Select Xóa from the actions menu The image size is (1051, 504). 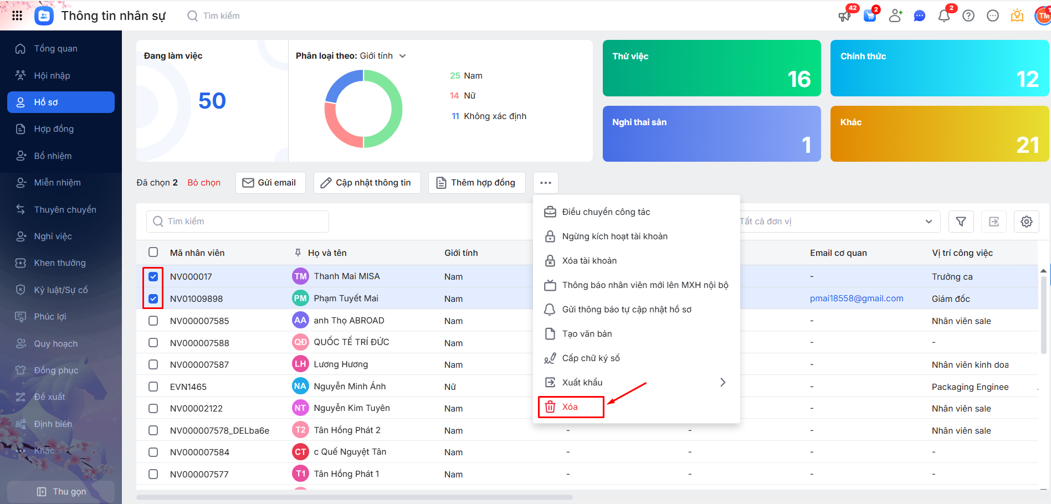click(x=570, y=407)
